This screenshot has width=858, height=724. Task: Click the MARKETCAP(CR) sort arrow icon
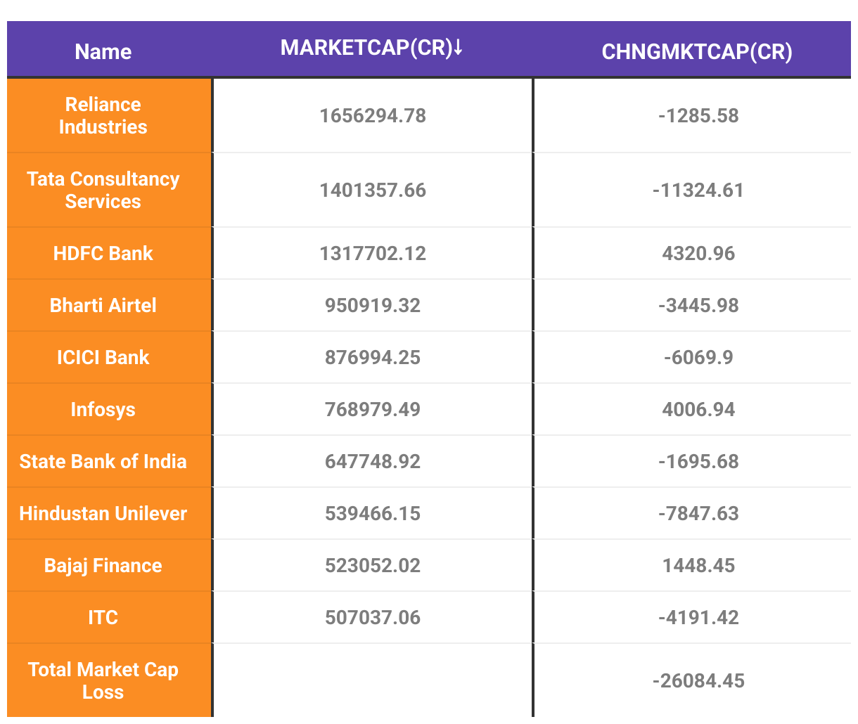[458, 48]
